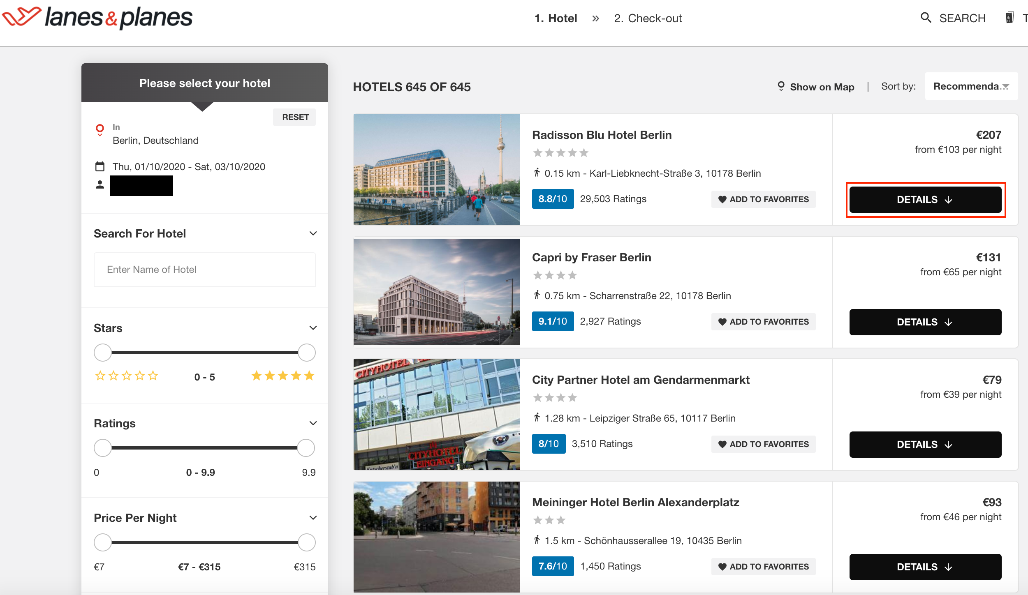The image size is (1028, 595).
Task: Add Capri by Fraser Berlin to favorites
Action: tap(764, 322)
